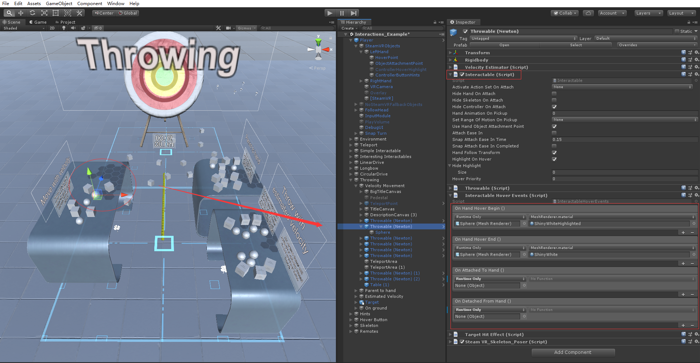Open gear menu for Throwable (Script)
The width and height of the screenshot is (700, 363).
[696, 188]
